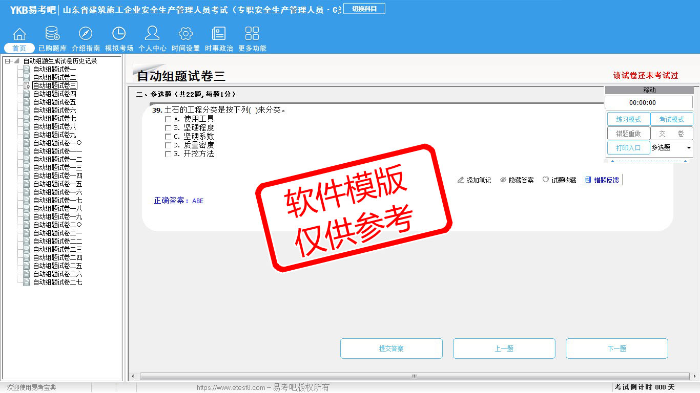Select 自动组题试卷一二 in the tree
Viewport: 700px width, 393px height.
pyautogui.click(x=57, y=159)
